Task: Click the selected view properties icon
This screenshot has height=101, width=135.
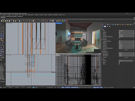Action: point(103,26)
